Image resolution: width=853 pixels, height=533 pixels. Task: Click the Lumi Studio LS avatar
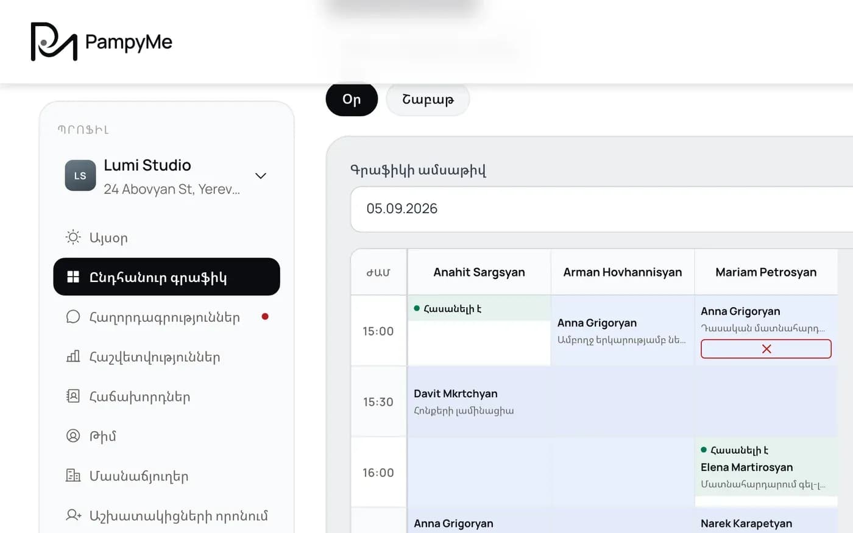(80, 175)
